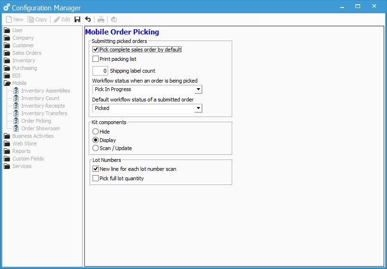The height and width of the screenshot is (269, 387).
Task: Click the New document toolbar button
Action: tap(15, 19)
